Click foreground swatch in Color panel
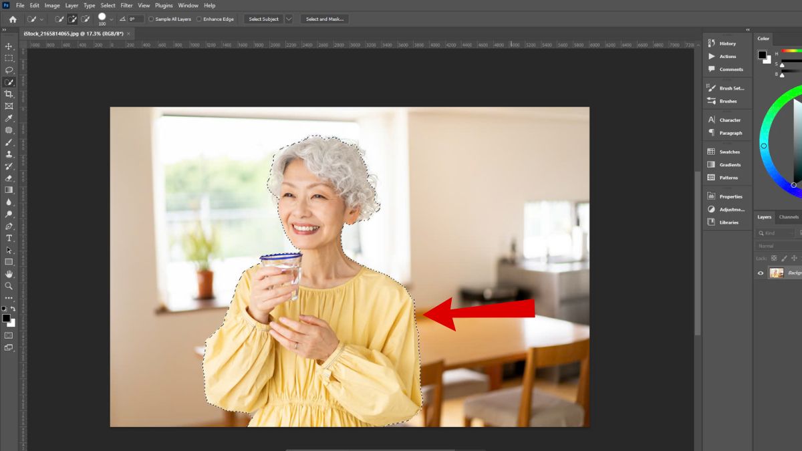Image resolution: width=802 pixels, height=451 pixels. click(762, 54)
